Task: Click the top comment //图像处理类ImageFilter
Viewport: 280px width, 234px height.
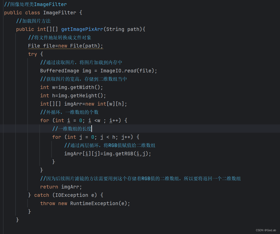Action: click(x=35, y=4)
